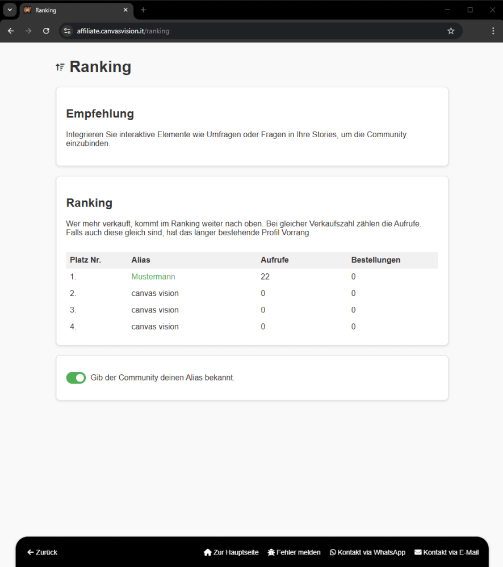503x567 pixels.
Task: Toggle the community alias visibility switch
Action: pyautogui.click(x=76, y=378)
